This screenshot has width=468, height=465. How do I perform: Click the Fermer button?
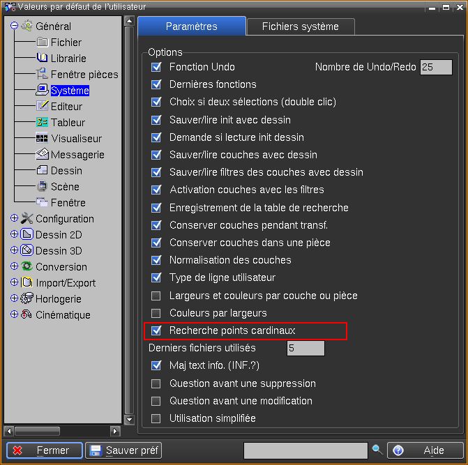point(45,450)
